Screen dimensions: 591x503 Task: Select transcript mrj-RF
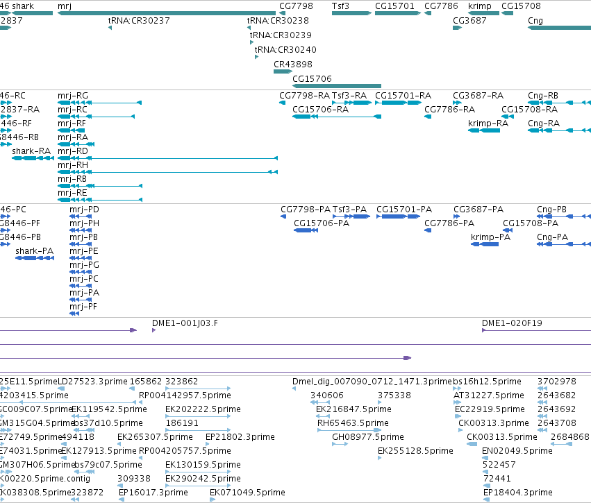tap(72, 130)
